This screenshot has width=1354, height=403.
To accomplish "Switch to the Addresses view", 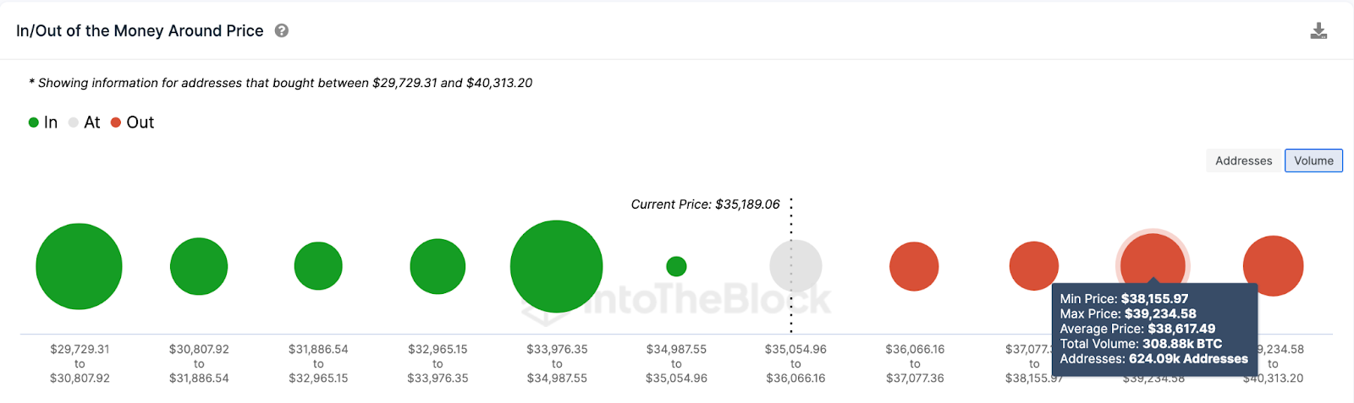I will (x=1243, y=161).
